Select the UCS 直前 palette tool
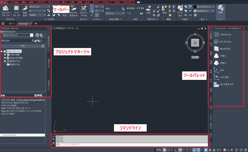248x152 pixels. click(x=221, y=77)
